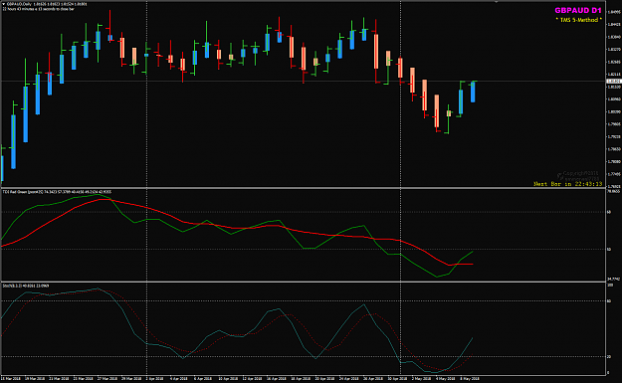Click the 20 level label in Stoch window

point(610,356)
